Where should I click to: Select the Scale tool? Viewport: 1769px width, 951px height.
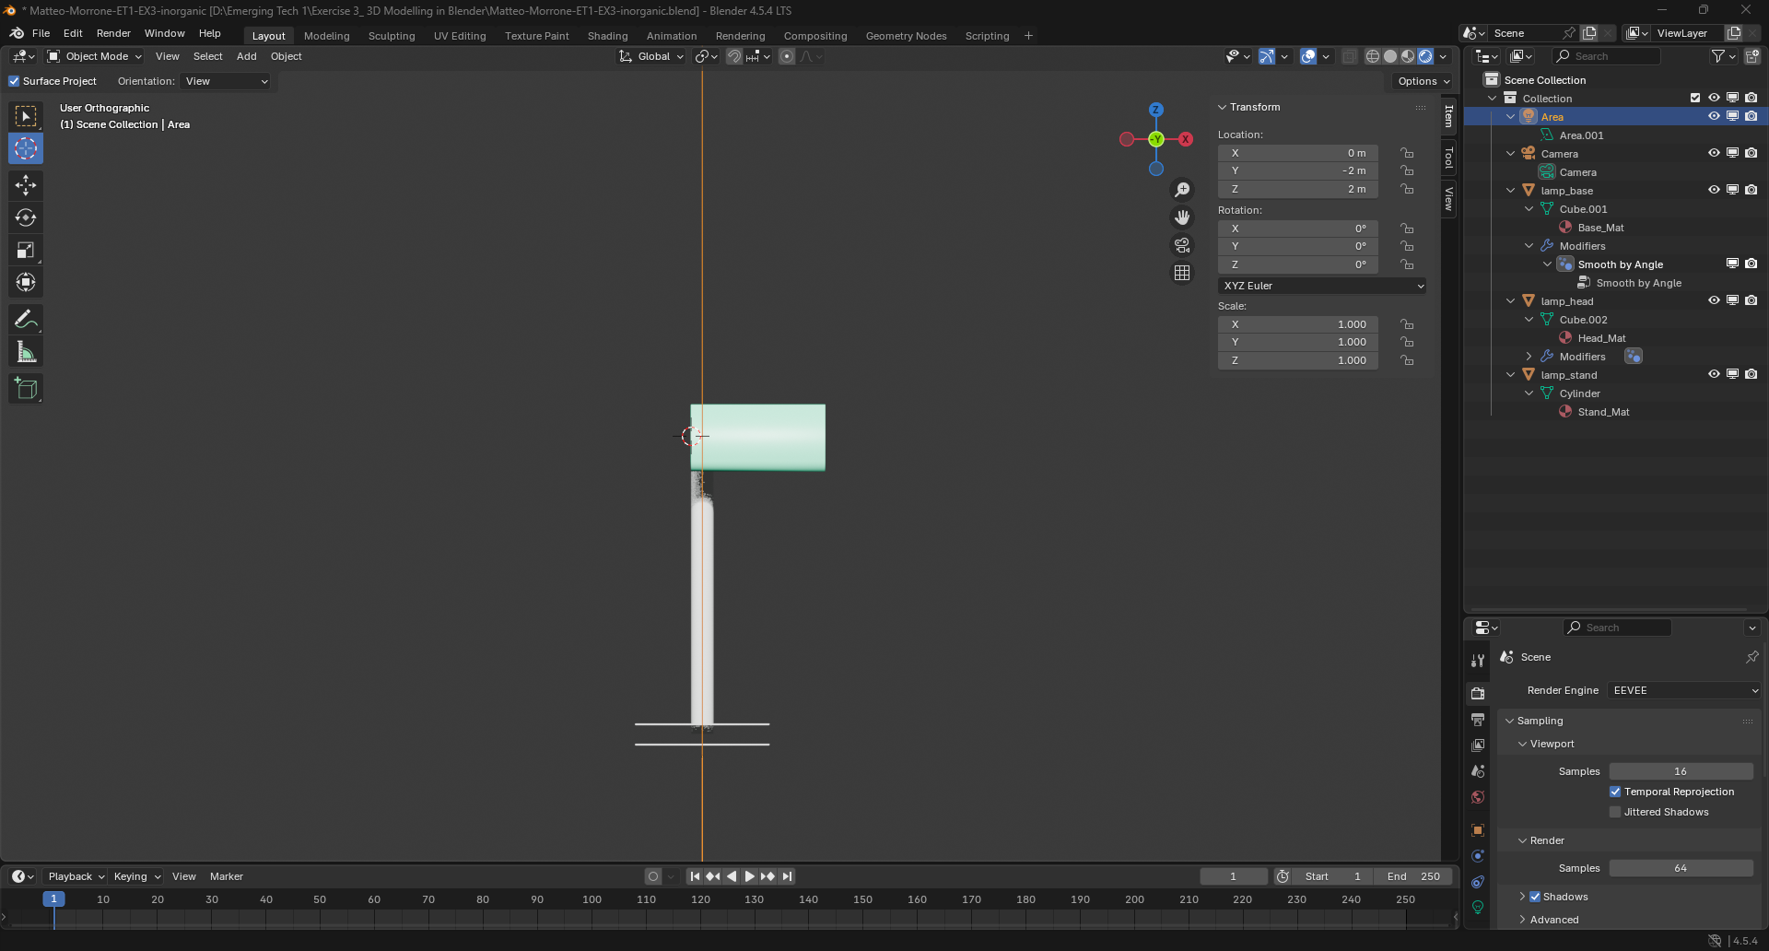pos(26,251)
